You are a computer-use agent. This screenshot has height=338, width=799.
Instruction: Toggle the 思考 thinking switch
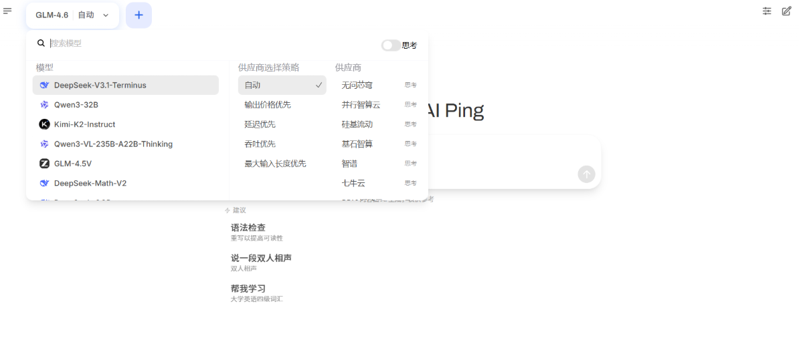[391, 45]
